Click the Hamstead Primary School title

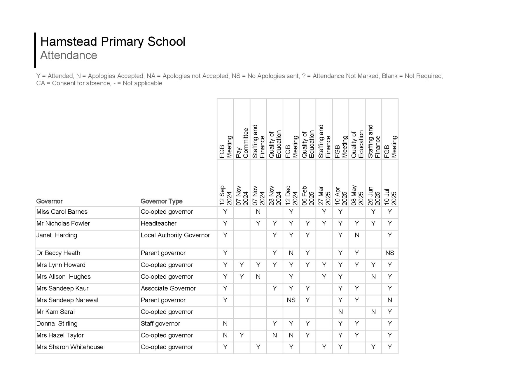(113, 42)
